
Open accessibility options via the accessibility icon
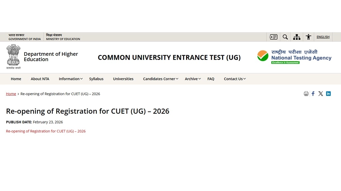(308, 37)
